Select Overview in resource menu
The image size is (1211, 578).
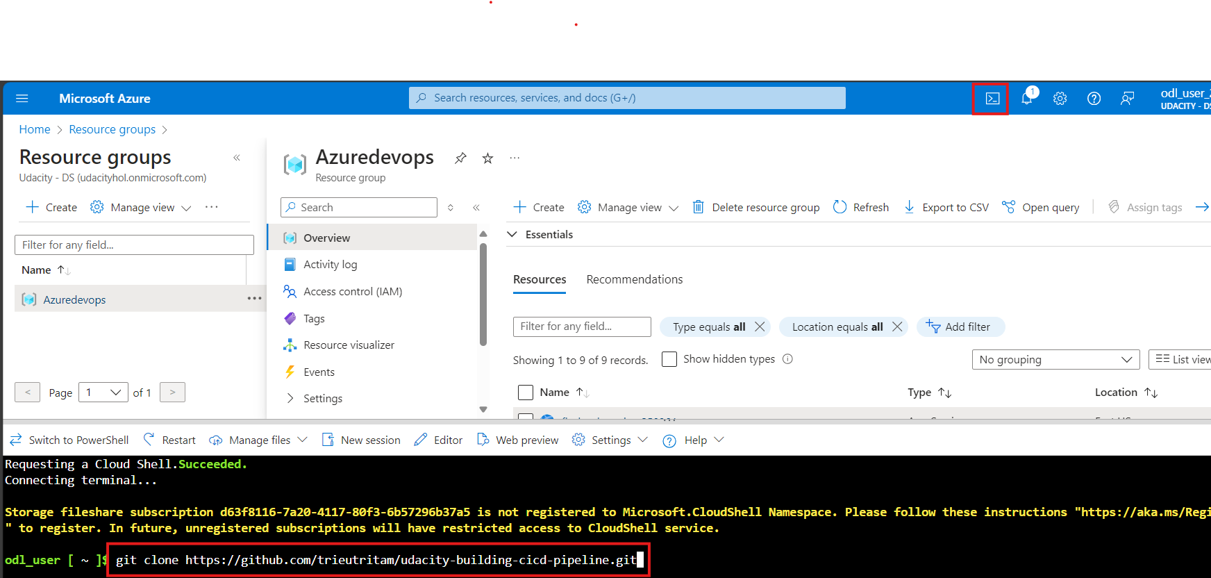pyautogui.click(x=372, y=238)
